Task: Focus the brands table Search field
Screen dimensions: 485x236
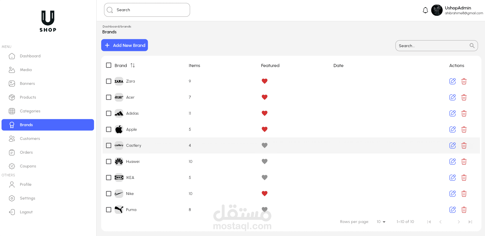Action: click(436, 46)
